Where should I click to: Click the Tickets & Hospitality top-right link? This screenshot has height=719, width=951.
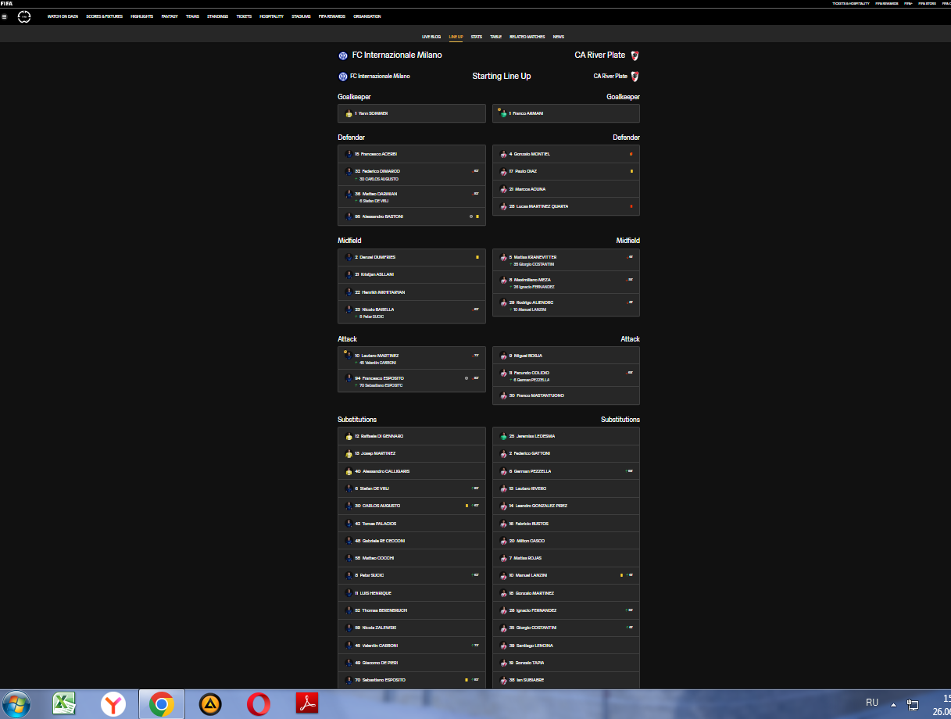850,3
